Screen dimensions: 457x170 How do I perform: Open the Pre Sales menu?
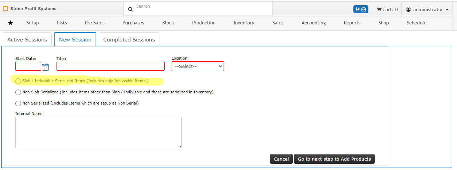tap(95, 23)
